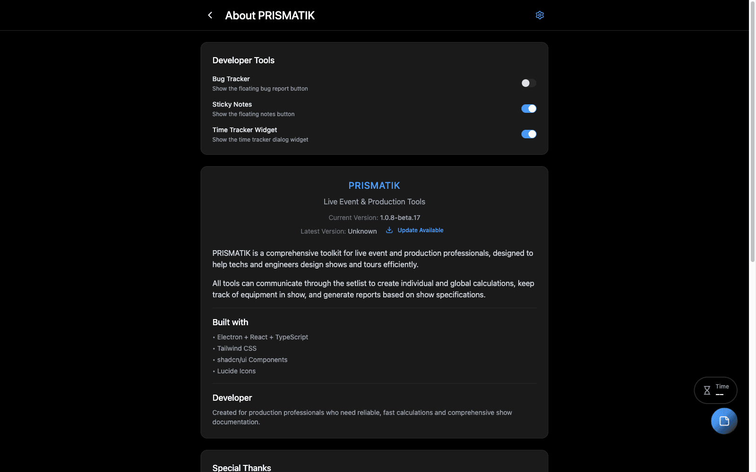The image size is (756, 472).
Task: Click Electron + React + TypeScript entry
Action: pyautogui.click(x=262, y=337)
